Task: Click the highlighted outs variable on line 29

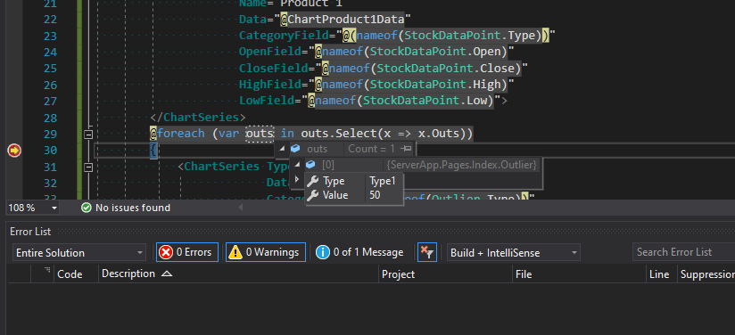Action: pyautogui.click(x=260, y=134)
